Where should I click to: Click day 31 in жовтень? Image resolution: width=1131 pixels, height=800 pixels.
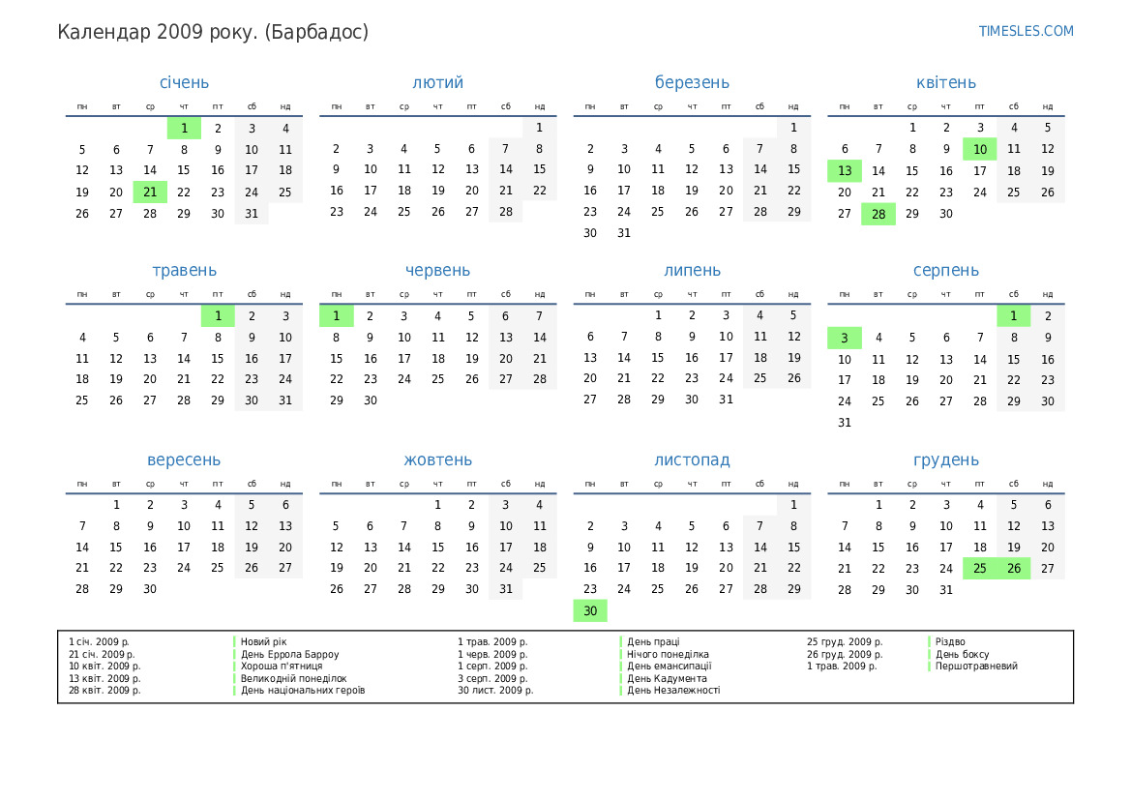(x=506, y=589)
